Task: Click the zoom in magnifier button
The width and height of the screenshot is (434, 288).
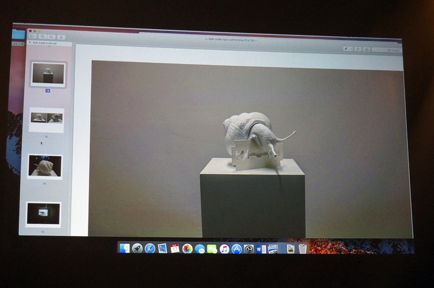Action: pos(51,37)
